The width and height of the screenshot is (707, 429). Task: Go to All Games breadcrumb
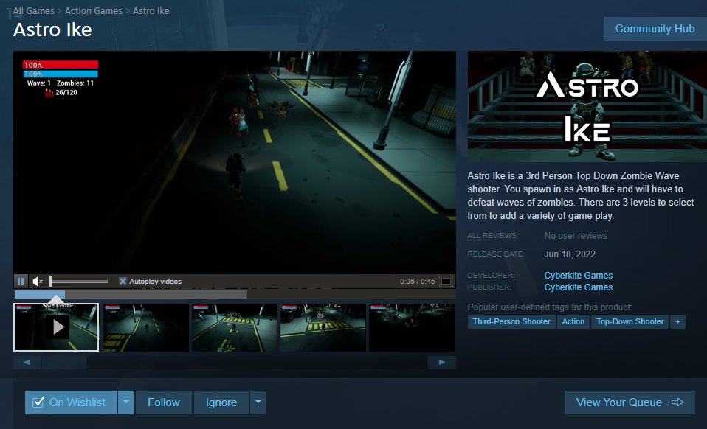(34, 11)
